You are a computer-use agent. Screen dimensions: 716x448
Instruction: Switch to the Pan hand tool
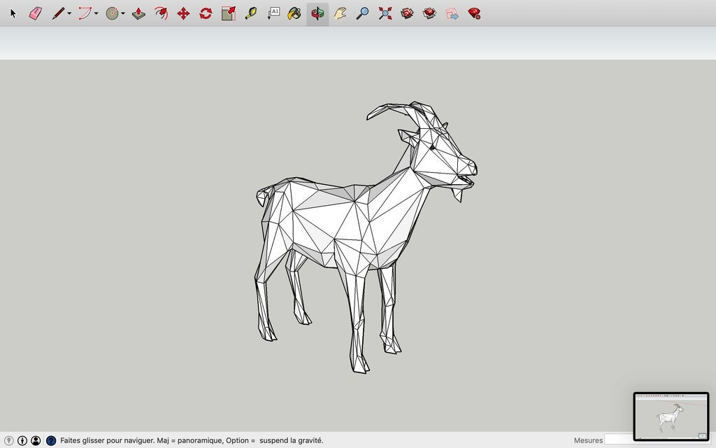[x=341, y=12]
